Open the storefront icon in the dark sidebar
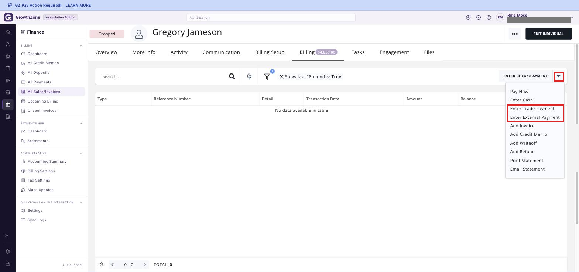The image size is (579, 272). point(8,93)
